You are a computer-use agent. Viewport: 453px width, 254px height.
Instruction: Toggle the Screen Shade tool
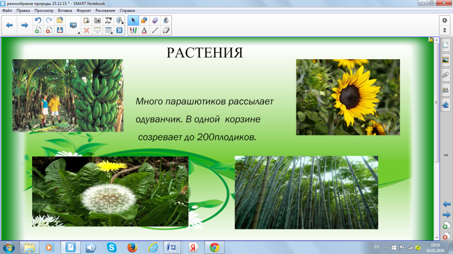click(97, 30)
